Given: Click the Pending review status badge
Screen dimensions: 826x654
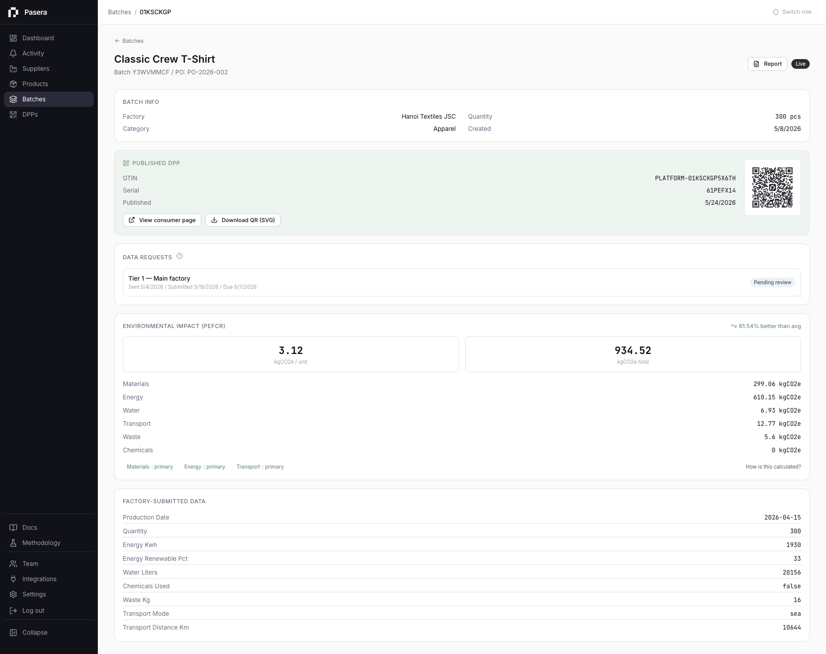Looking at the screenshot, I should click(772, 282).
